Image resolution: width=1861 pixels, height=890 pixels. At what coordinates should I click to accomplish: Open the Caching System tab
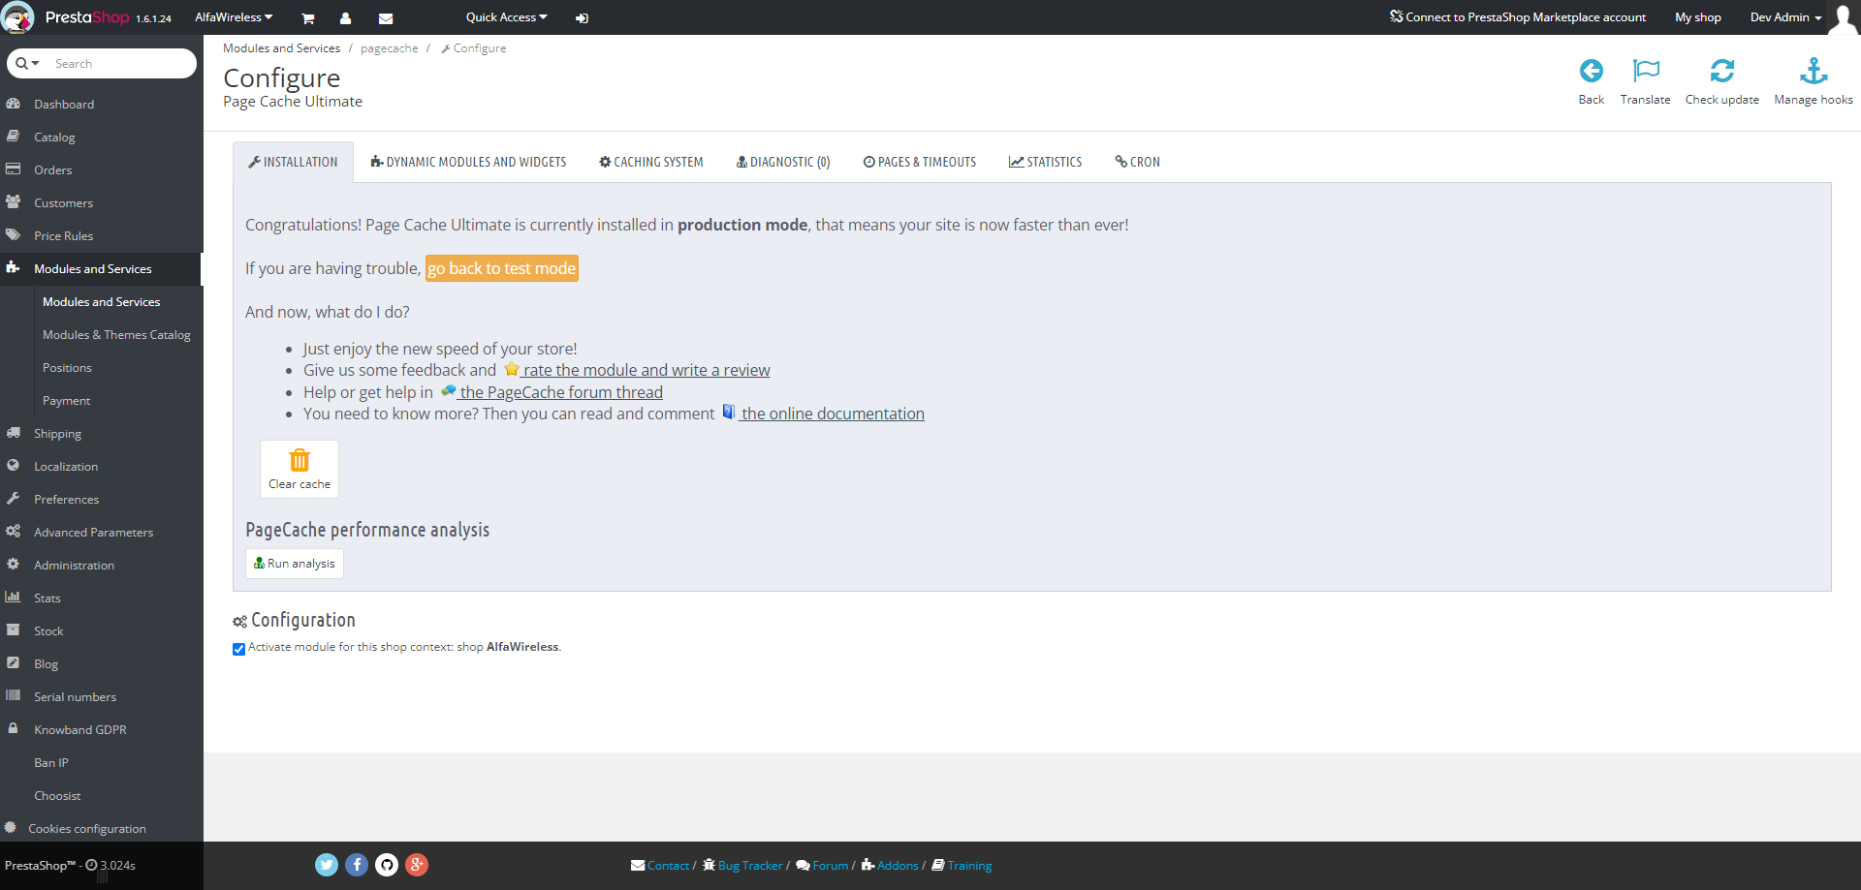(651, 162)
